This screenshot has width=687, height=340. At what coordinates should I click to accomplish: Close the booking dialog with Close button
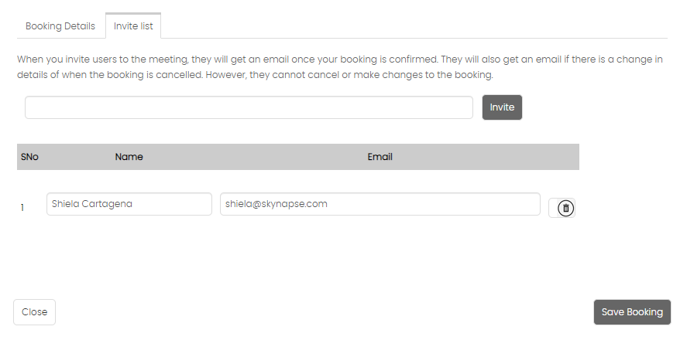(35, 312)
